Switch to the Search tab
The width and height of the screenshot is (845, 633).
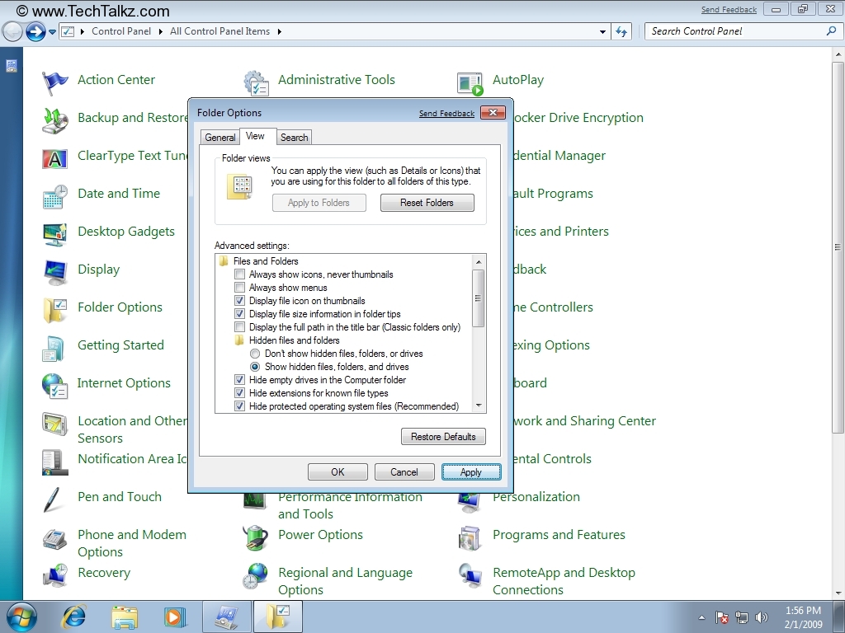[294, 138]
